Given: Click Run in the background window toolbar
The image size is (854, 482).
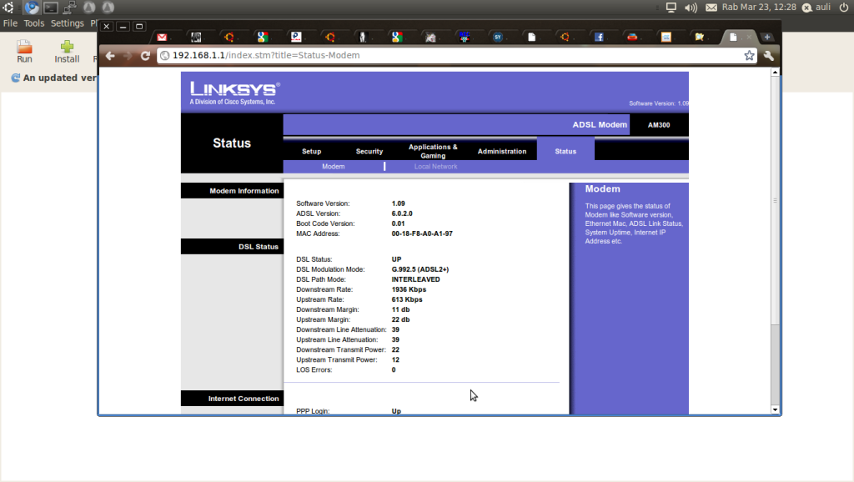Looking at the screenshot, I should pos(24,51).
